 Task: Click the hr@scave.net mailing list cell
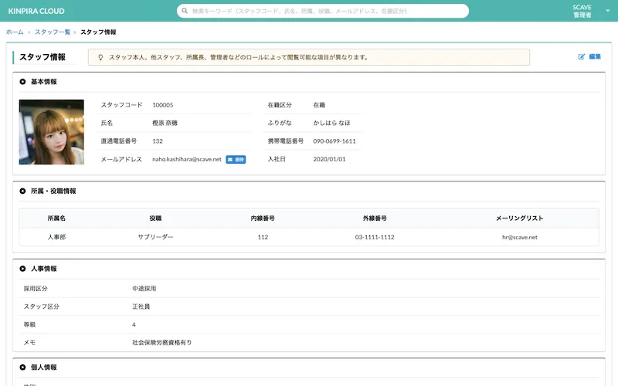click(x=519, y=237)
